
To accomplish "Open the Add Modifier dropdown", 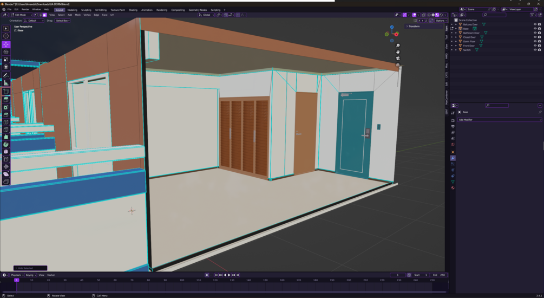I will pyautogui.click(x=499, y=120).
